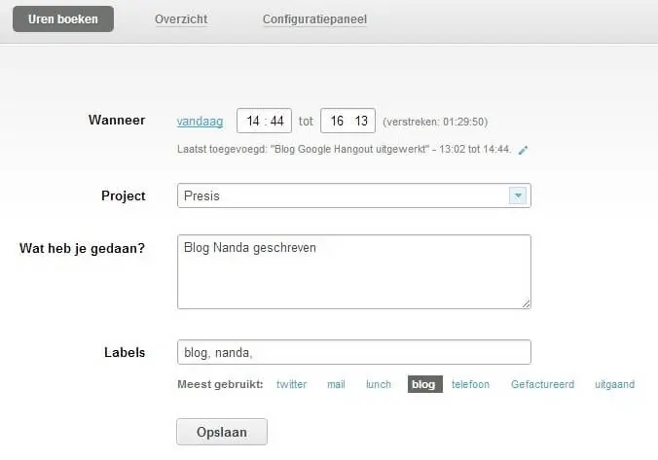Click the pencil edit icon
Image resolution: width=658 pixels, height=460 pixels.
coord(523,150)
